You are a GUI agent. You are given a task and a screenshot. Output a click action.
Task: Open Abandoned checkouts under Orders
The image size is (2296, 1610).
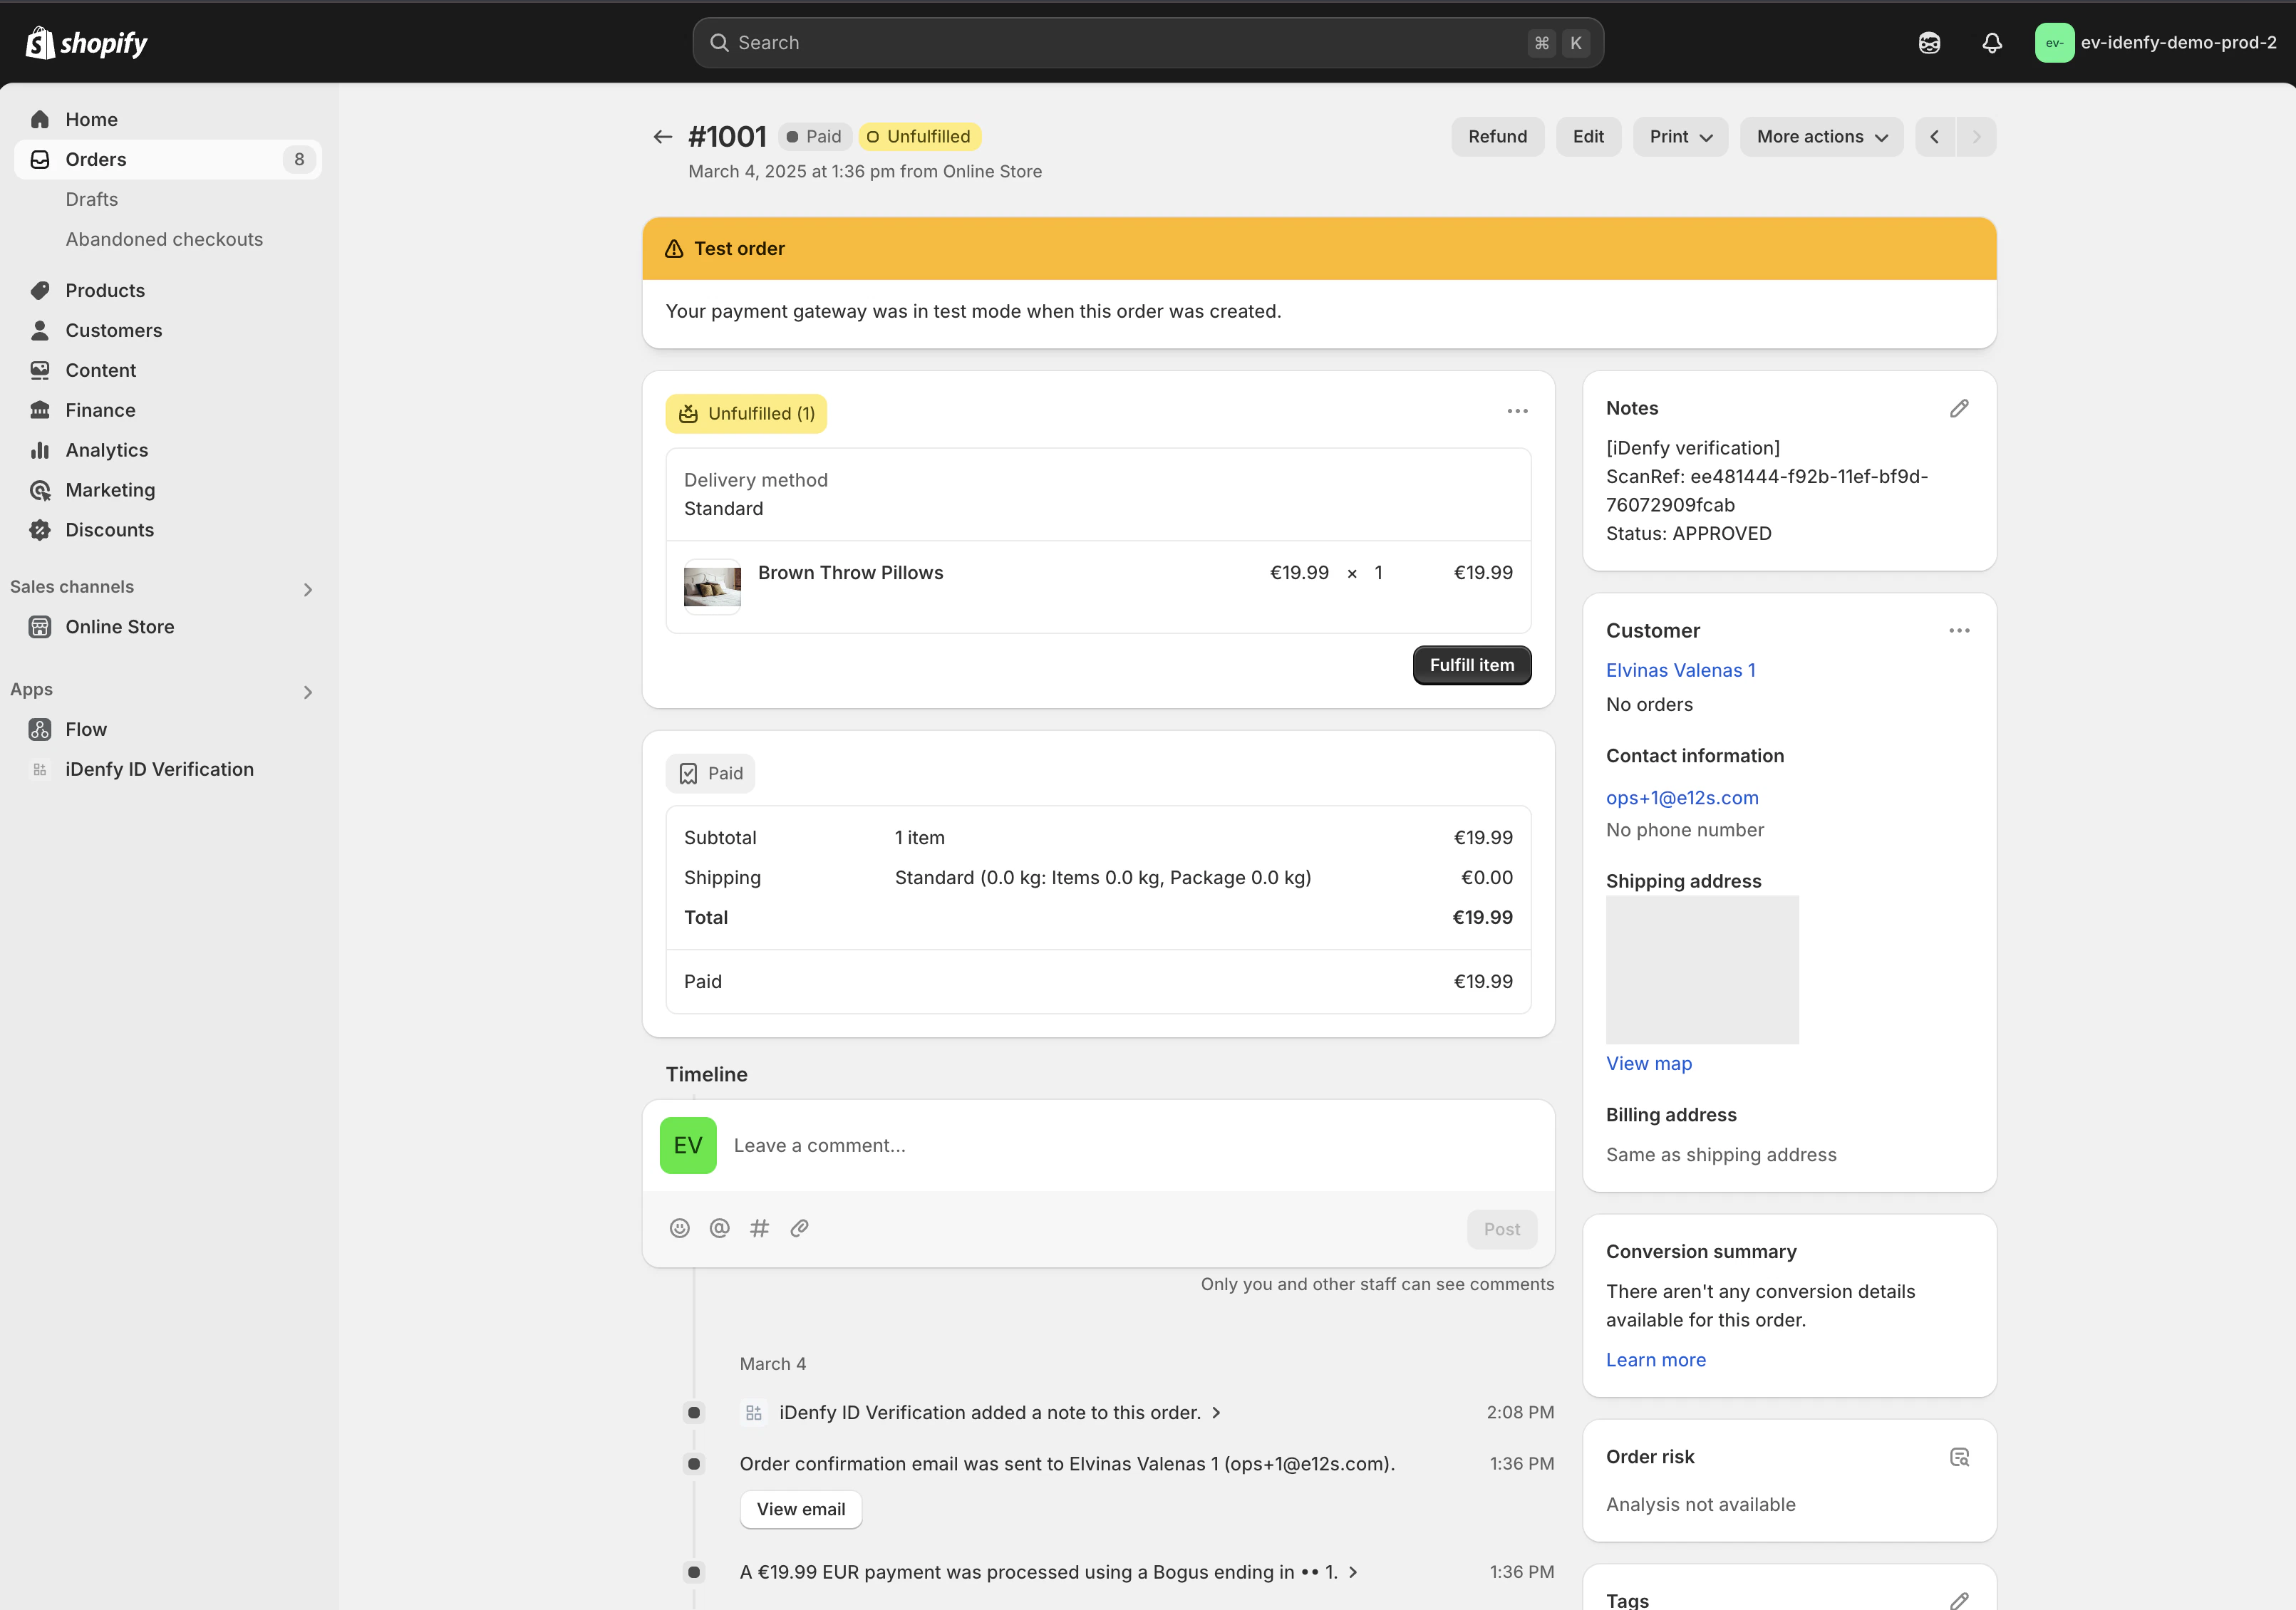[164, 239]
